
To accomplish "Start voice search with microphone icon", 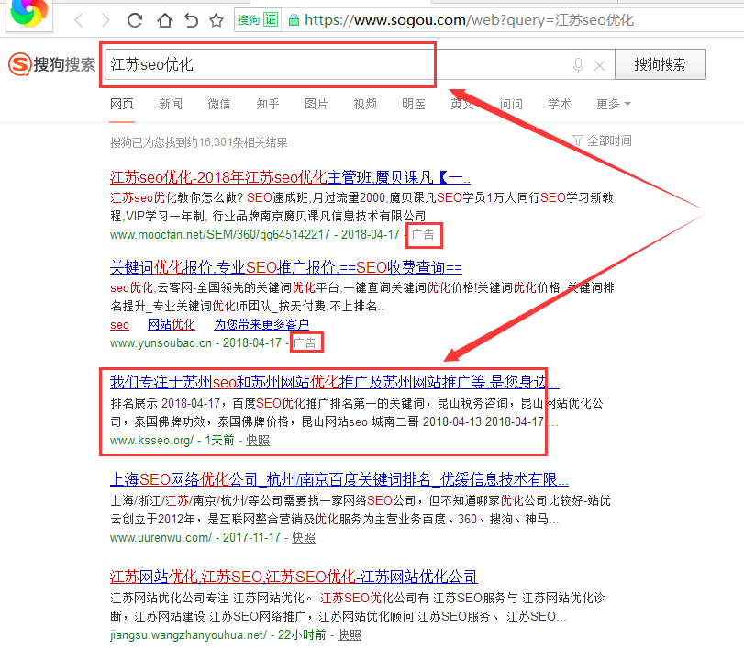I will pos(578,64).
